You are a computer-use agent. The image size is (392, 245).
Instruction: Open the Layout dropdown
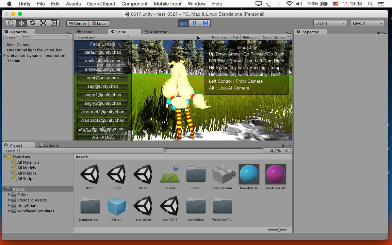[367, 23]
